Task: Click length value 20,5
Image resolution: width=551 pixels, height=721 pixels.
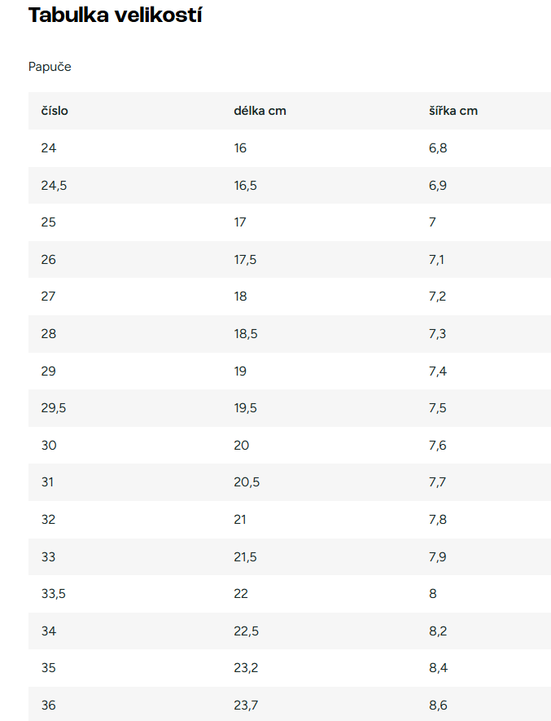Action: point(247,482)
